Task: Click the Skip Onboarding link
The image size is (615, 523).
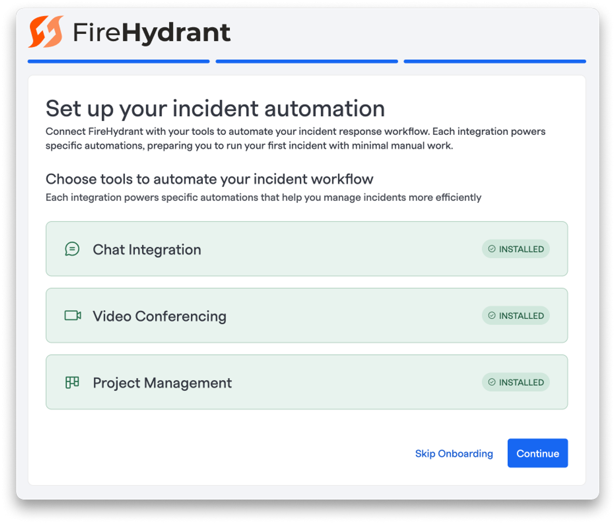Action: (454, 453)
